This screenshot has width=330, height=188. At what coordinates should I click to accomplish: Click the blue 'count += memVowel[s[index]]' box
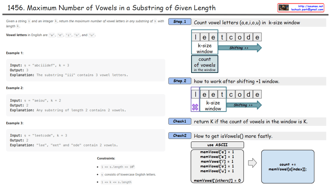pos(287,166)
